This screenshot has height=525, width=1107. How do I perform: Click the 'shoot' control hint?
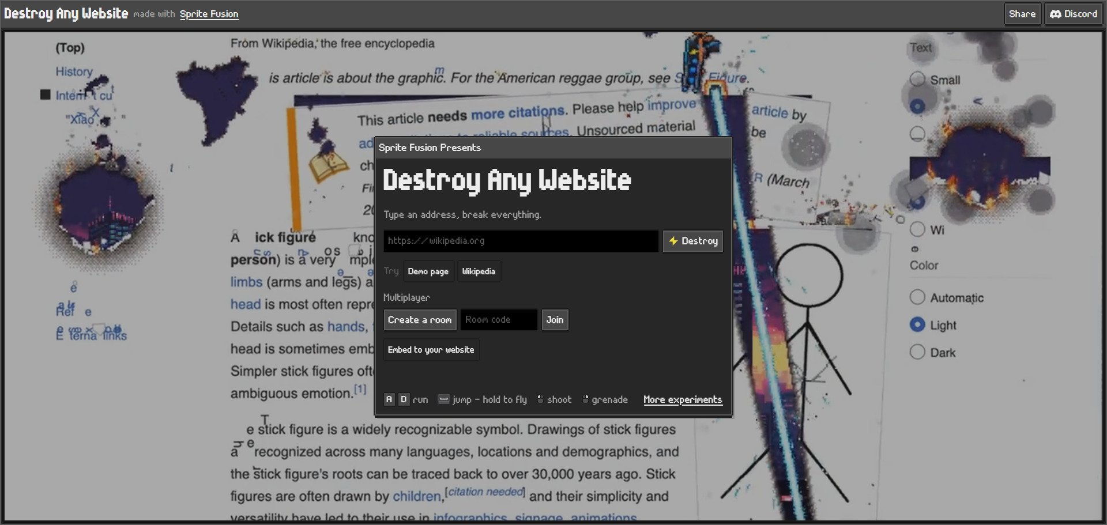click(554, 399)
